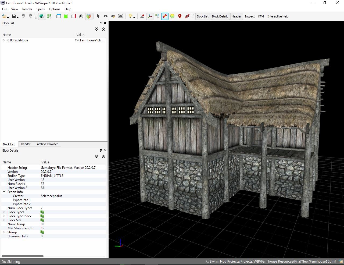
Task: Open the Render menu
Action: [x=27, y=9]
